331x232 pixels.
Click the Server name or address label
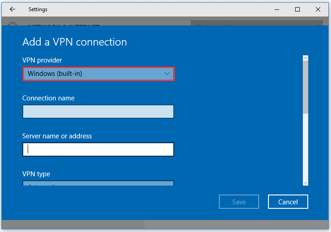click(57, 136)
